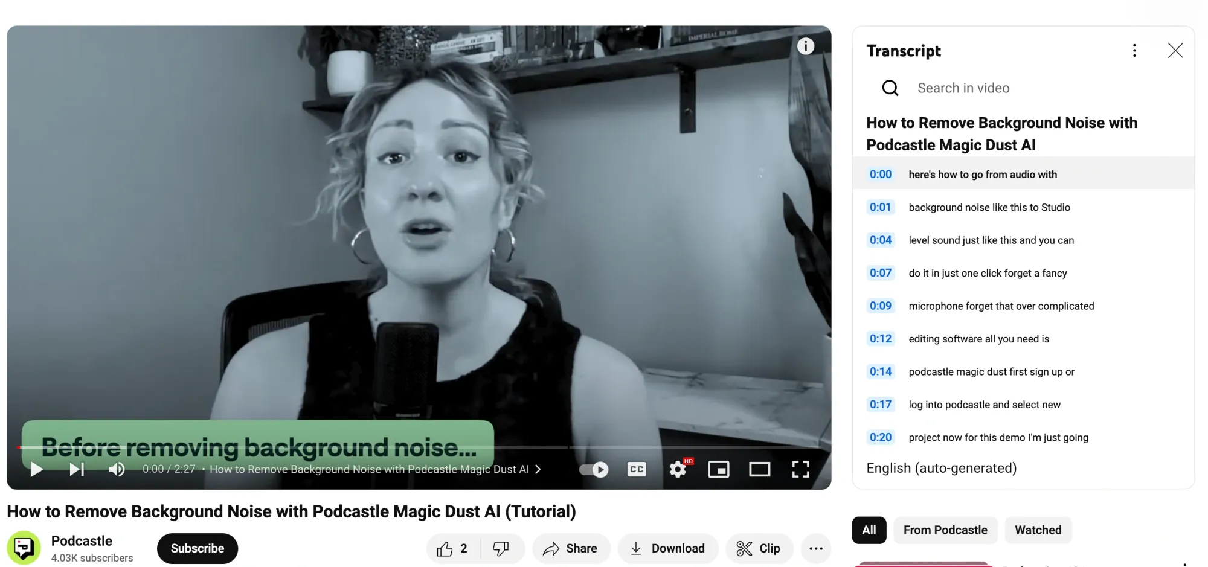Select the From Podcastle filter chip
1208x567 pixels.
pos(945,530)
